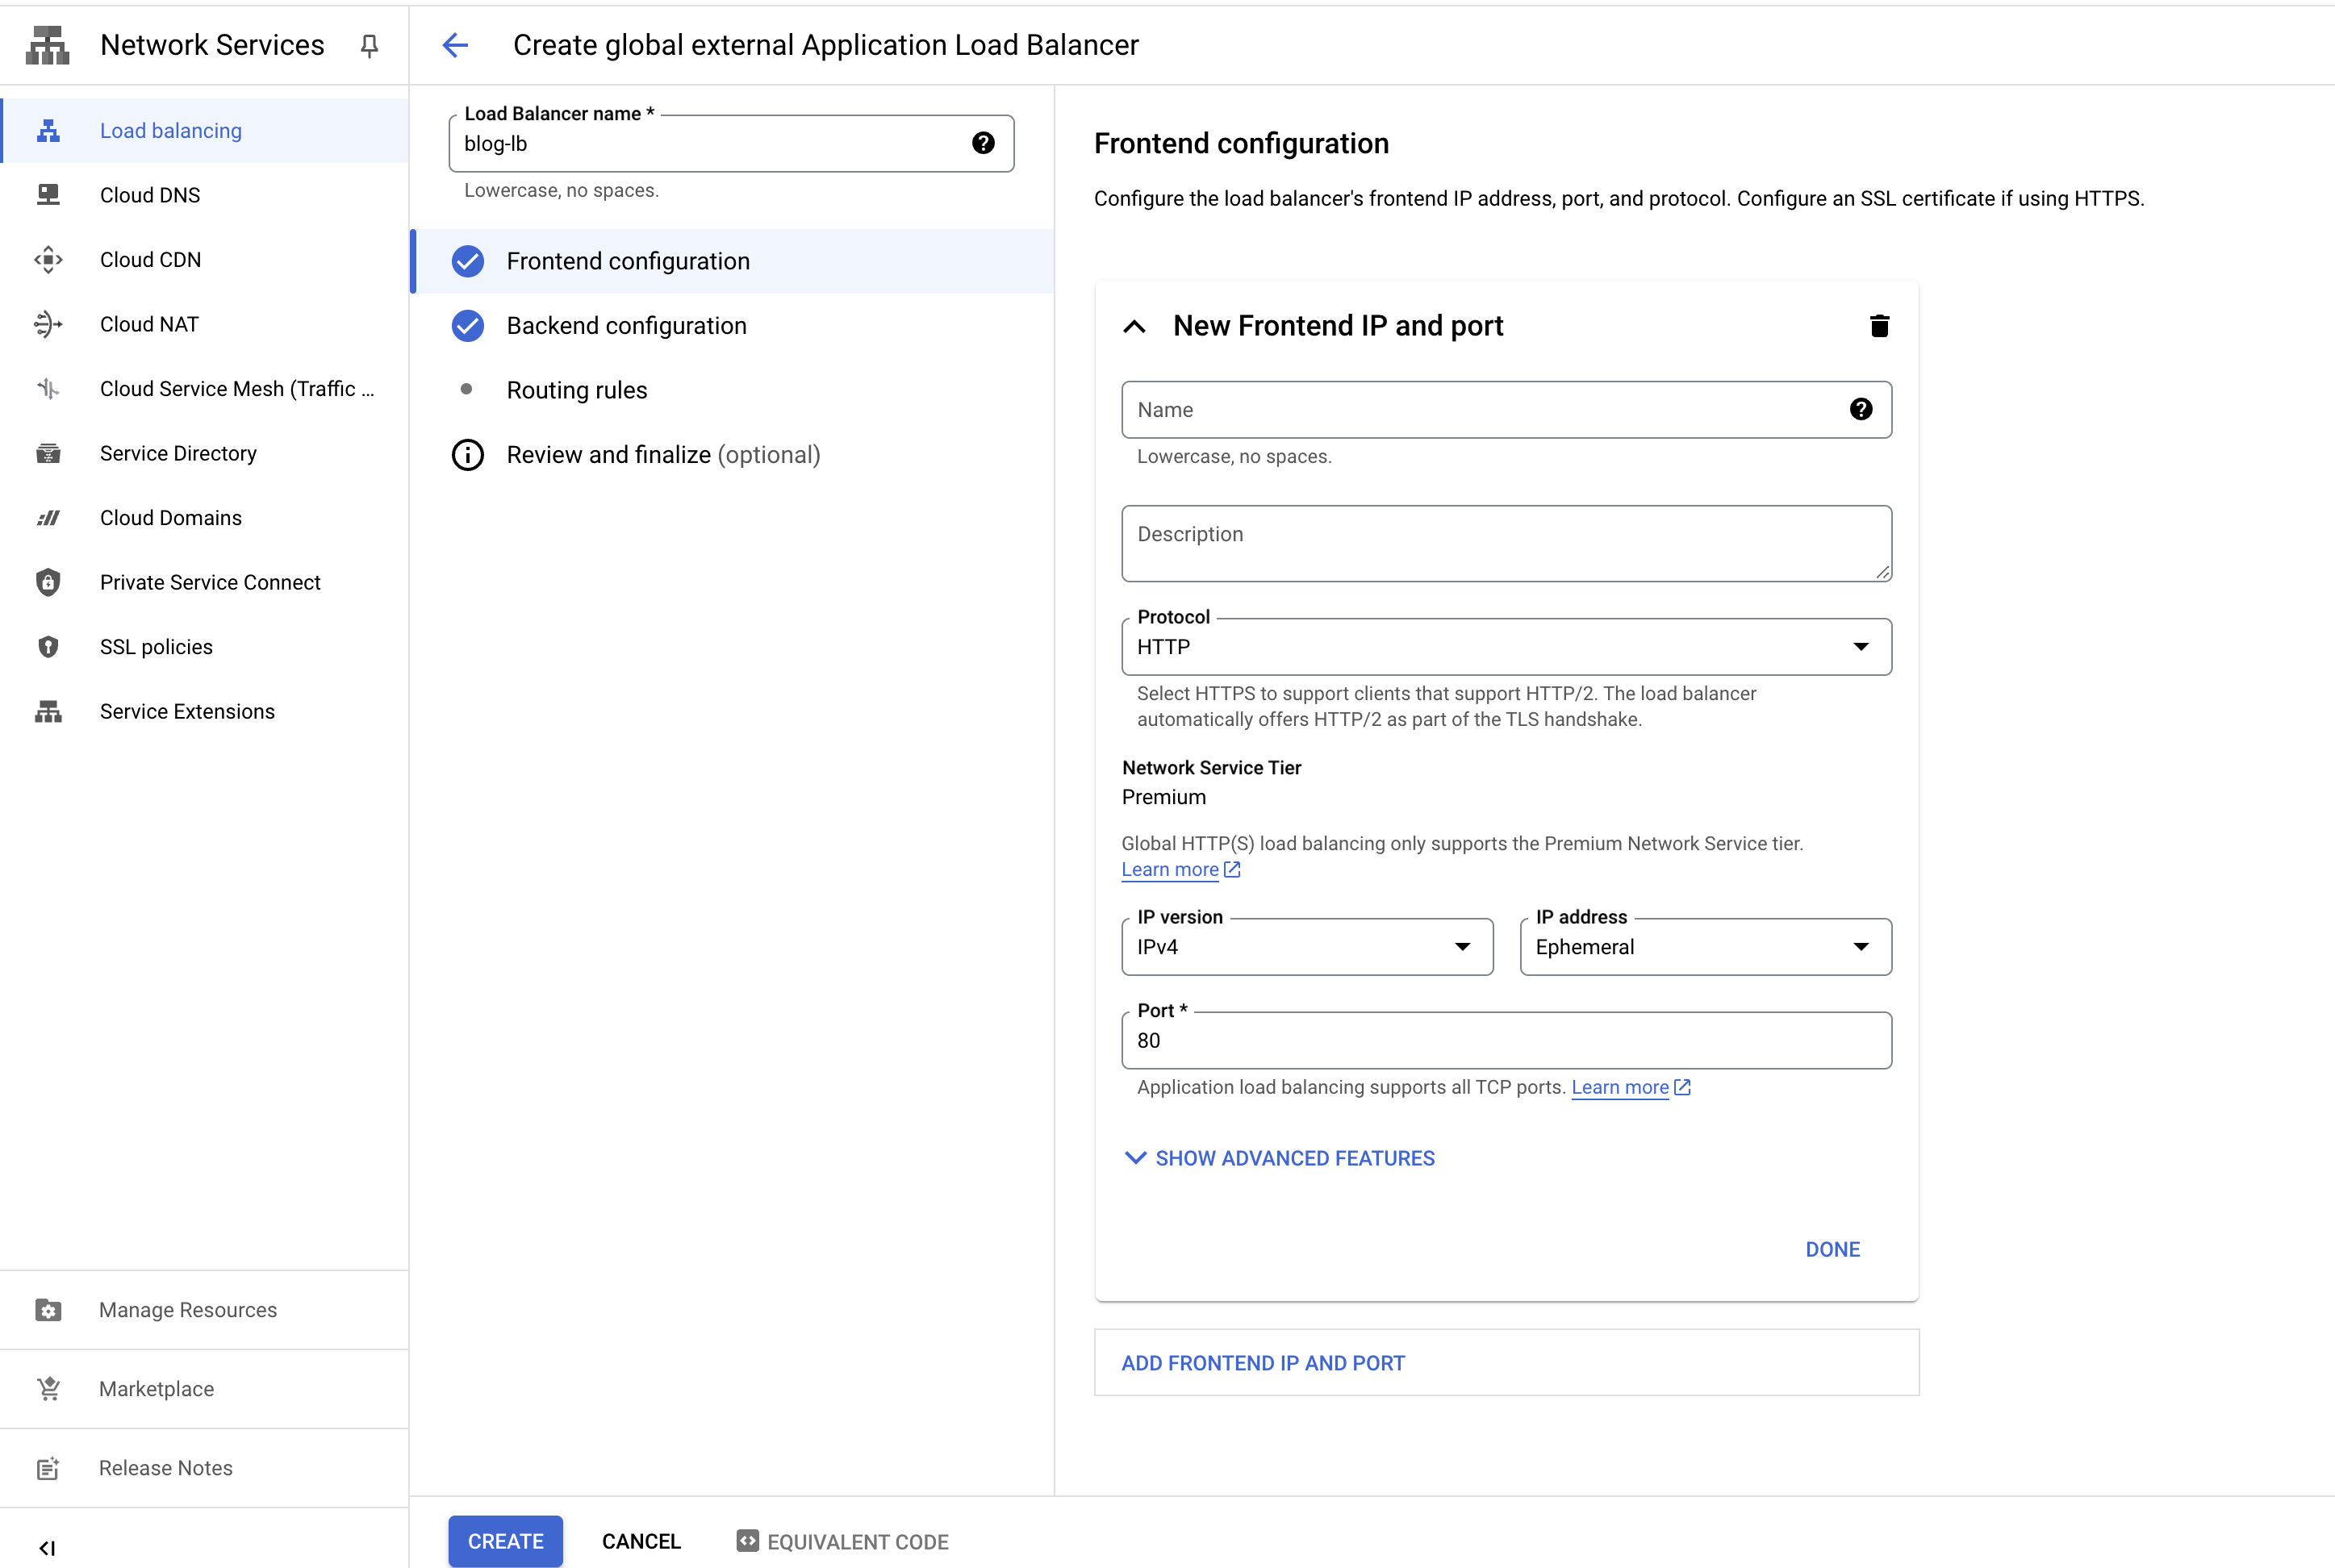The image size is (2335, 1568).
Task: Click the Create button
Action: tap(505, 1541)
